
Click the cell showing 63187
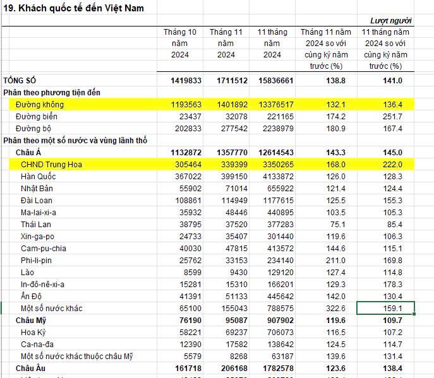(x=282, y=357)
